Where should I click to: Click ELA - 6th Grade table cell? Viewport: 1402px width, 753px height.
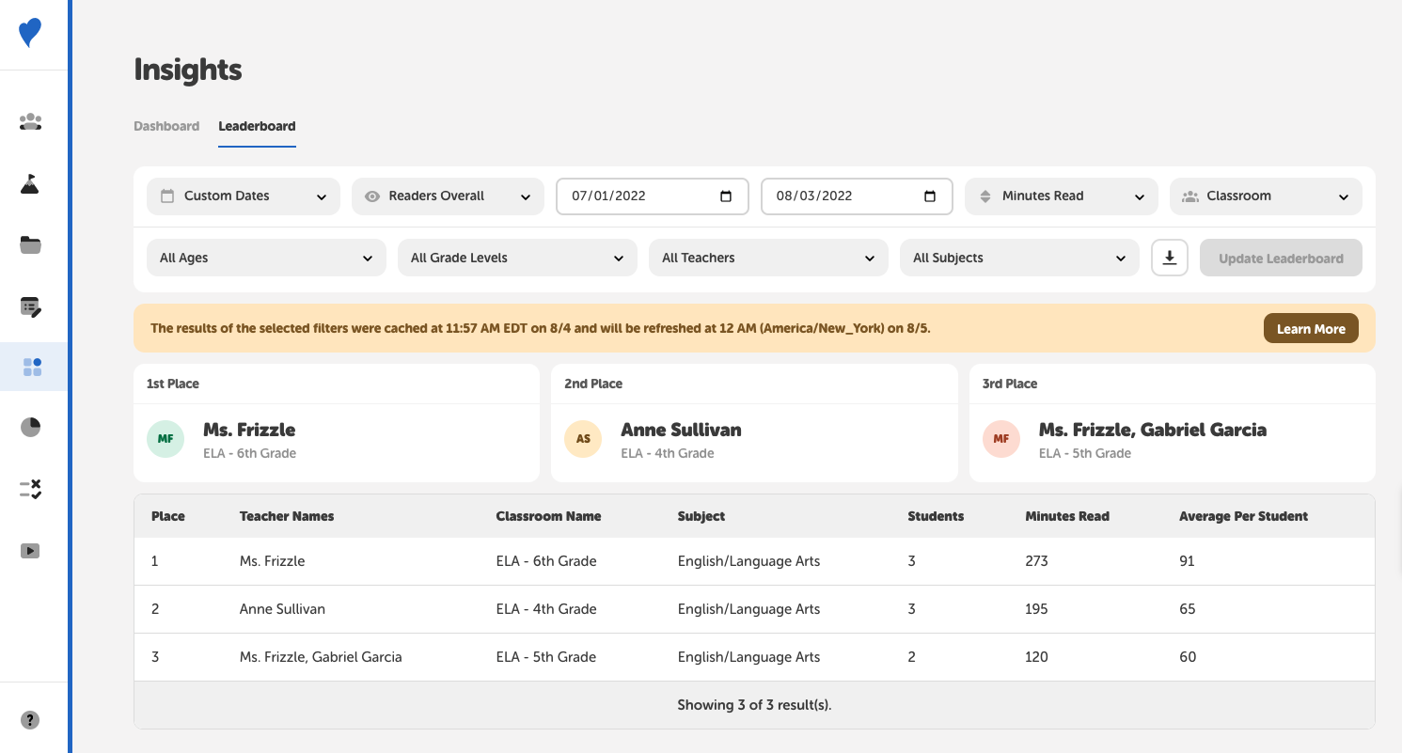pos(546,561)
